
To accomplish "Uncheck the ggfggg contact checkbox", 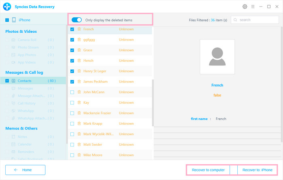I will [x=72, y=40].
